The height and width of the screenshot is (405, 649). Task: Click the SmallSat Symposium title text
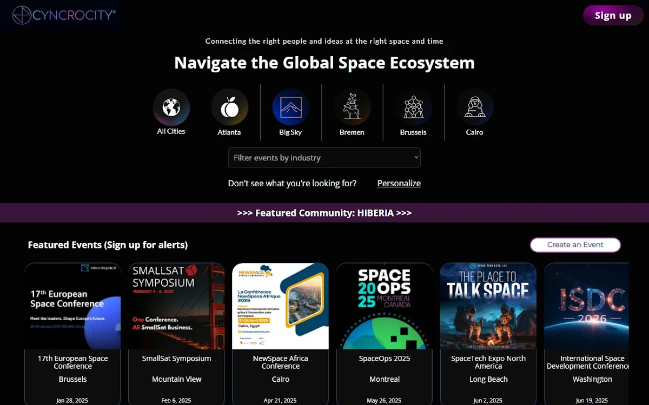[x=176, y=359]
